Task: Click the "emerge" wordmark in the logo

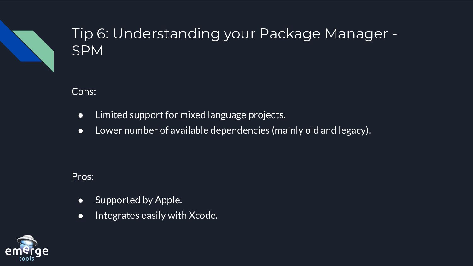Action: (27, 251)
